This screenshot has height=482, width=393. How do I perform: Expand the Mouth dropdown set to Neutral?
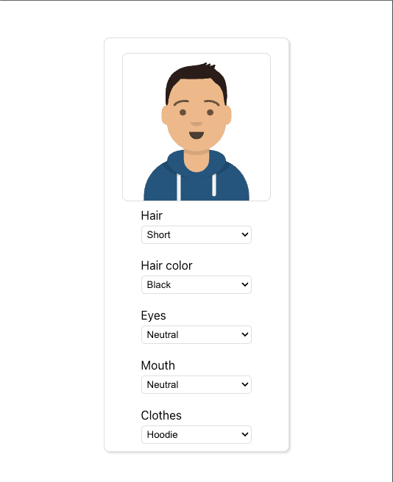coord(196,384)
